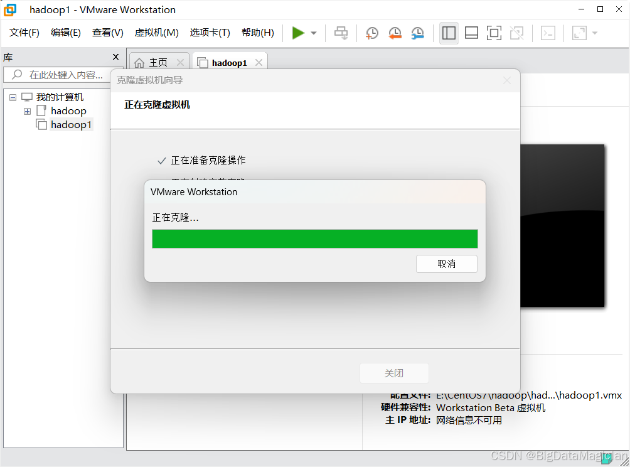Open the 帮助(H) menu

tap(258, 33)
